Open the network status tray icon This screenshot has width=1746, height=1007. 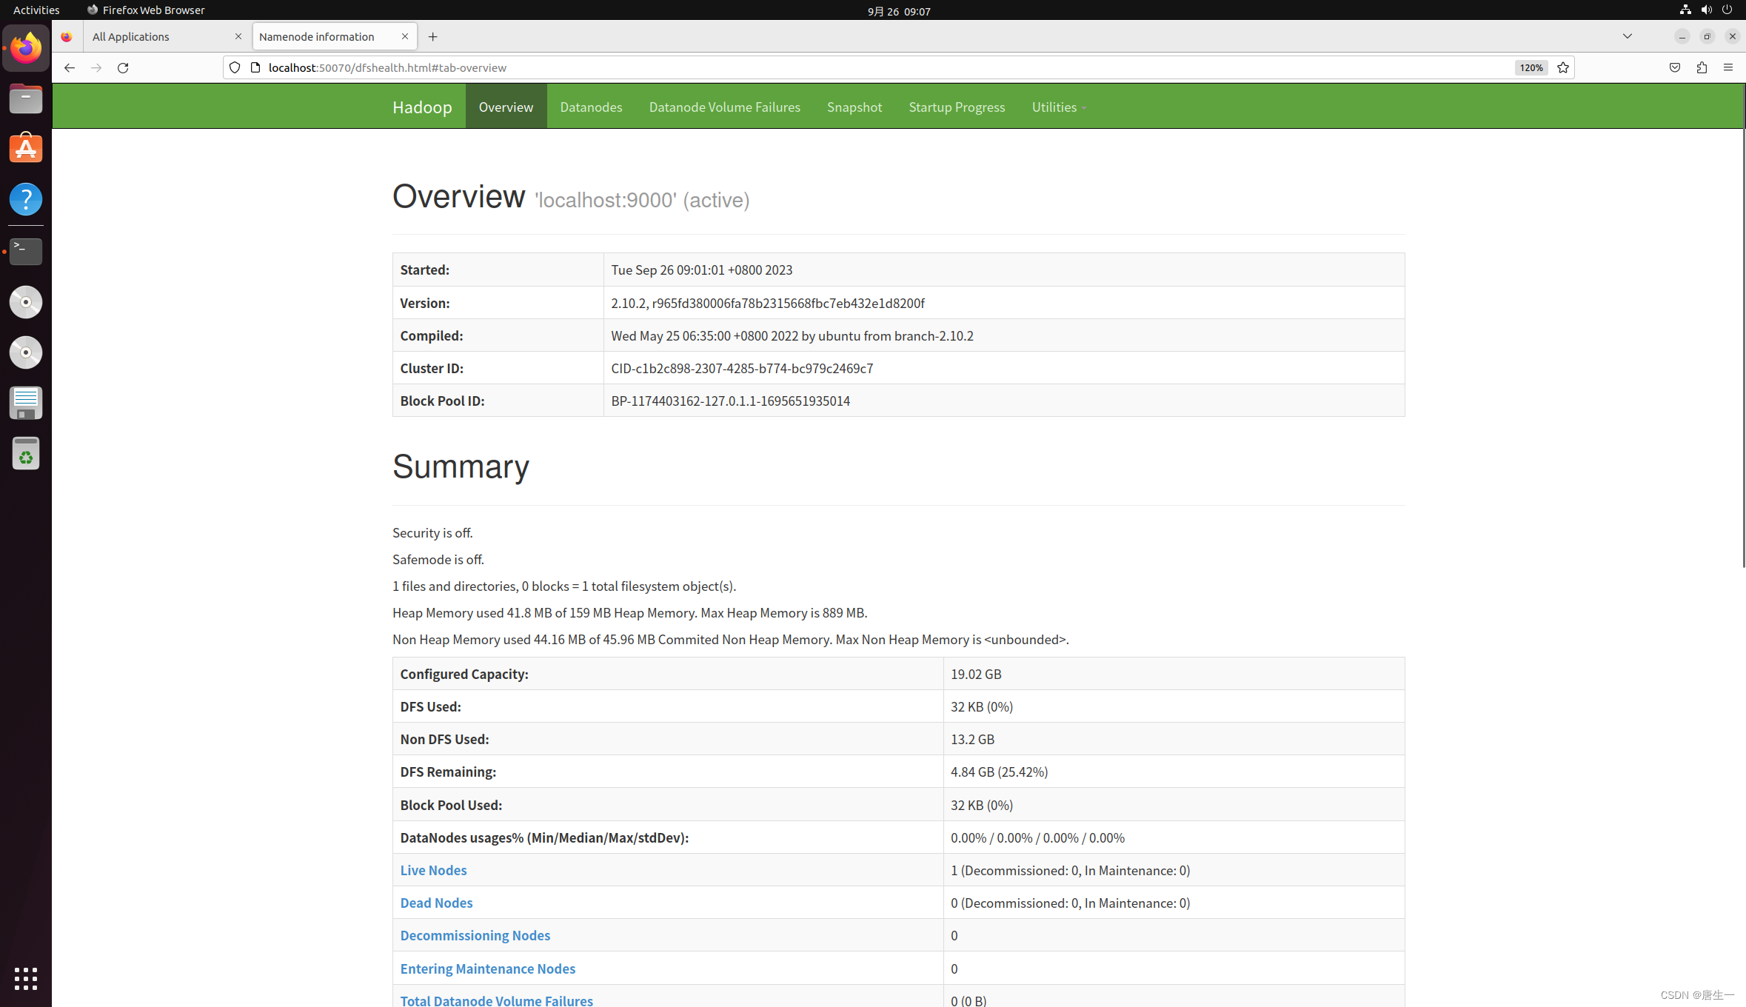(x=1685, y=10)
